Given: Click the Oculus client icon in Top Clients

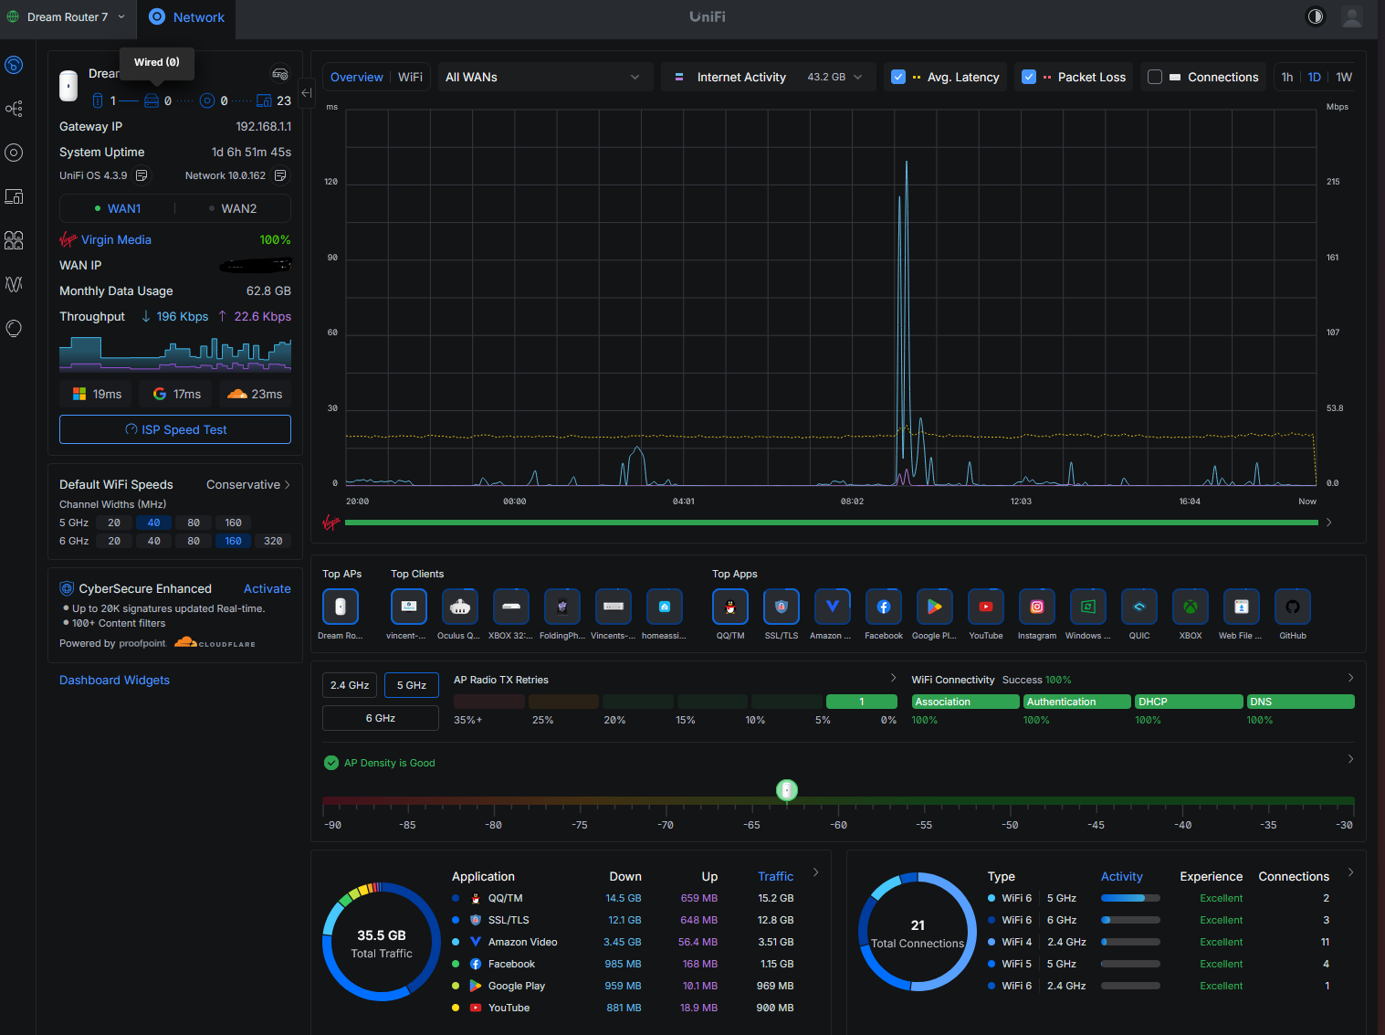Looking at the screenshot, I should coord(459,607).
